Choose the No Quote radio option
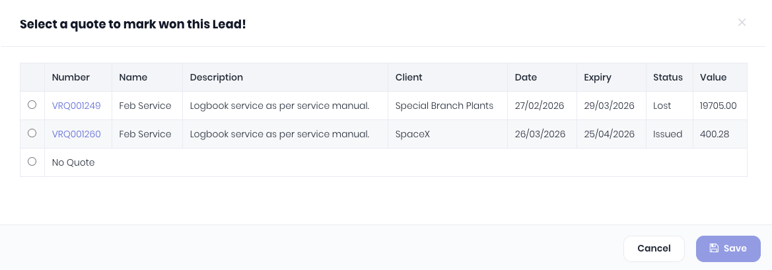The width and height of the screenshot is (772, 270). tap(32, 162)
